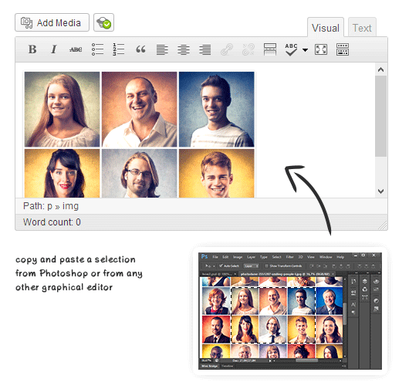Screen dimensions: 409x386
Task: Open the Mini Bridge tab in Photoshop
Action: 210,366
